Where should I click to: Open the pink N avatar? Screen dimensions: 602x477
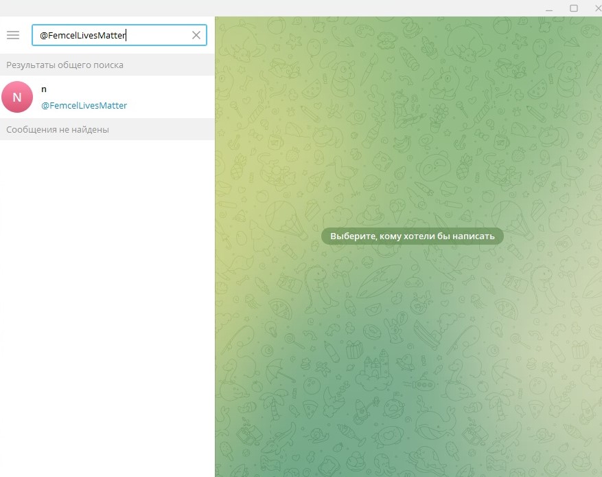[x=17, y=97]
